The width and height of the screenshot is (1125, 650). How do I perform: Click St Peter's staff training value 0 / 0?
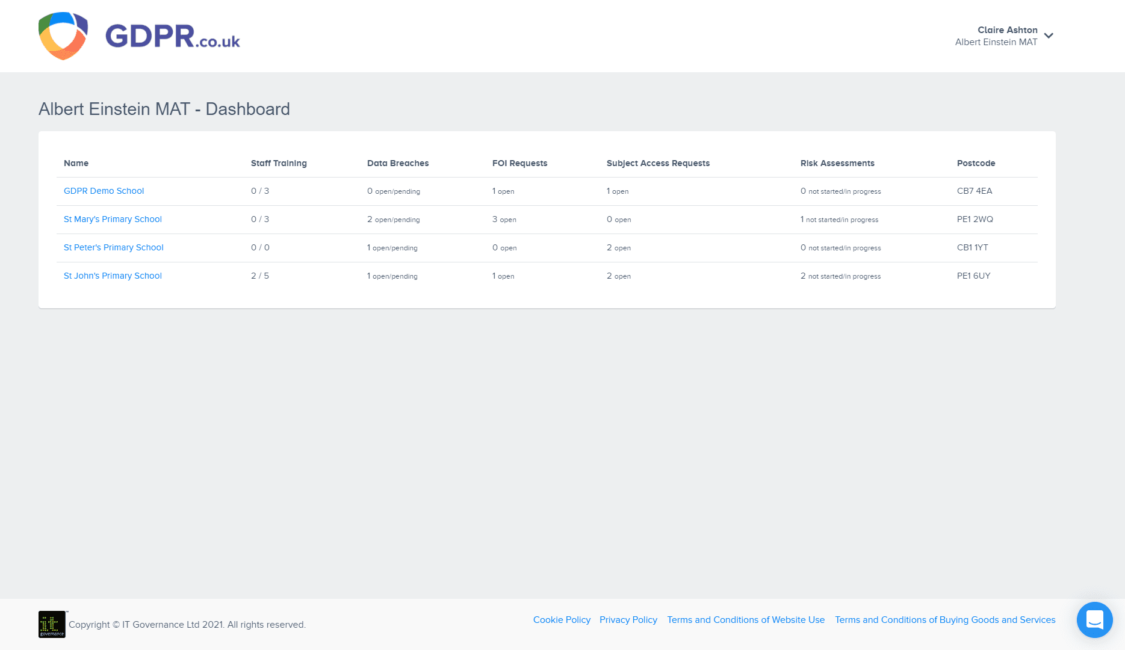point(260,247)
